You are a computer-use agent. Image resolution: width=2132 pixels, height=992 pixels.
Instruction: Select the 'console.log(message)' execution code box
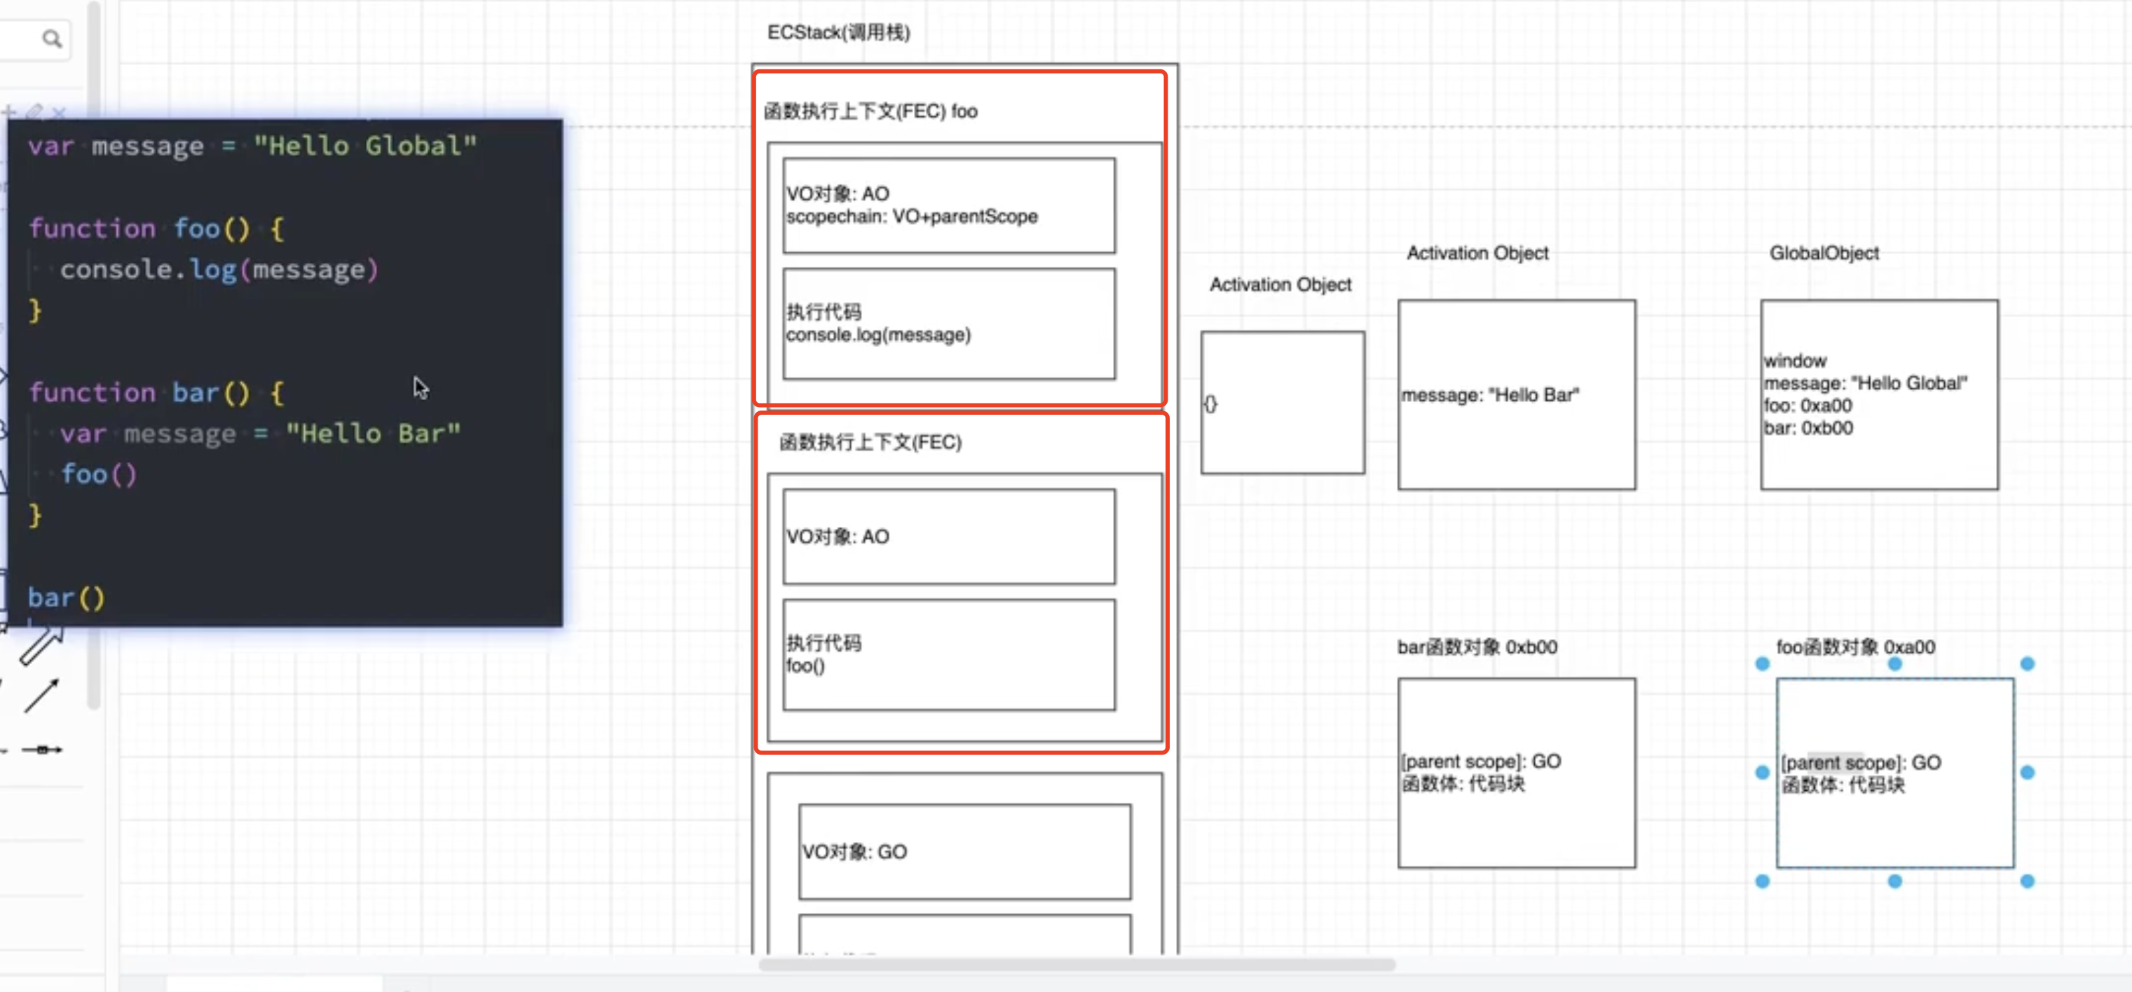(x=948, y=324)
